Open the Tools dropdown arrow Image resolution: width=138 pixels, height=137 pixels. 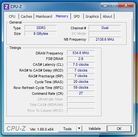(x=79, y=129)
